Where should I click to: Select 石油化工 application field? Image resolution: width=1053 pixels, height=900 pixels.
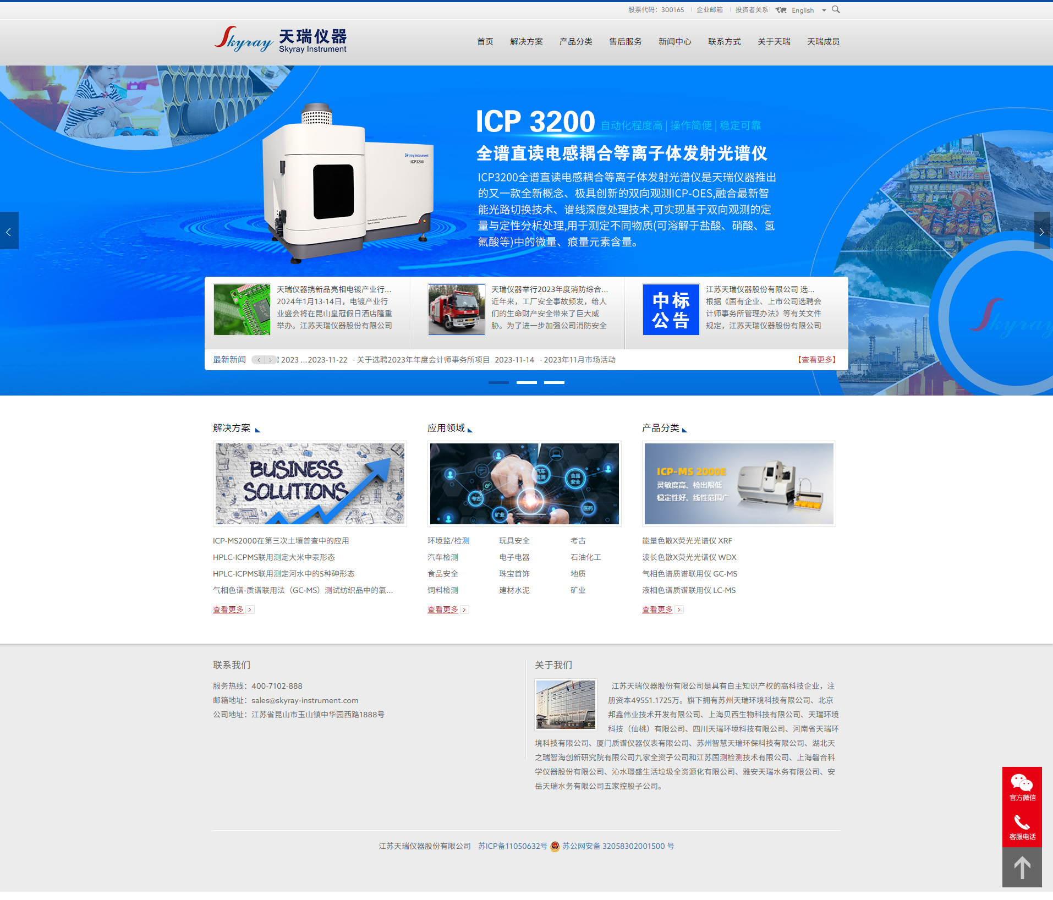pos(586,558)
